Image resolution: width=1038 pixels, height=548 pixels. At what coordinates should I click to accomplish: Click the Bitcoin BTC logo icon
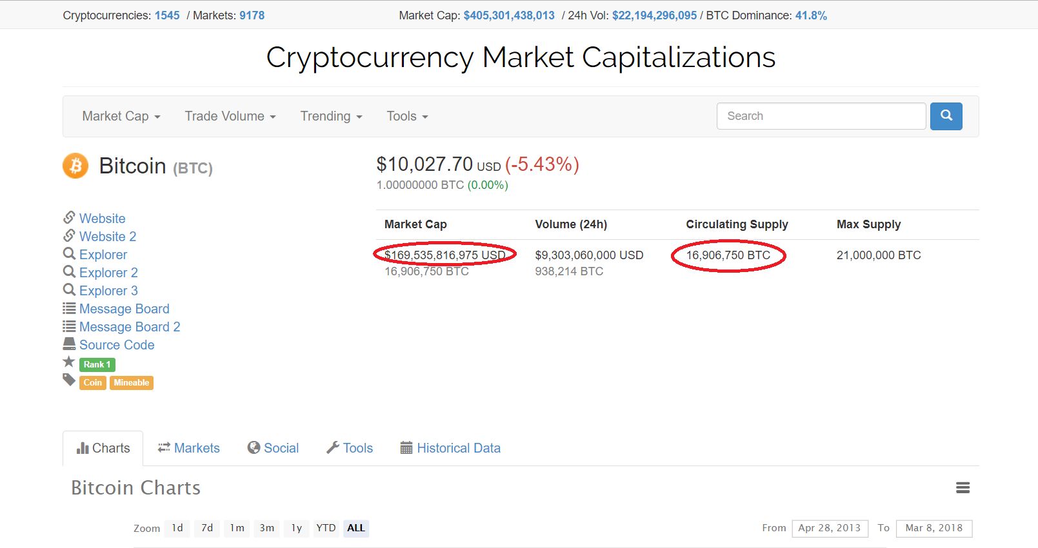(75, 166)
